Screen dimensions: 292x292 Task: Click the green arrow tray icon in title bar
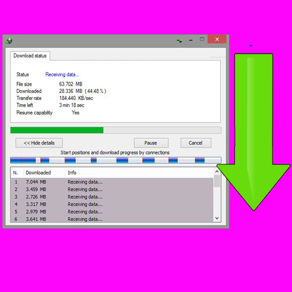coord(180,40)
